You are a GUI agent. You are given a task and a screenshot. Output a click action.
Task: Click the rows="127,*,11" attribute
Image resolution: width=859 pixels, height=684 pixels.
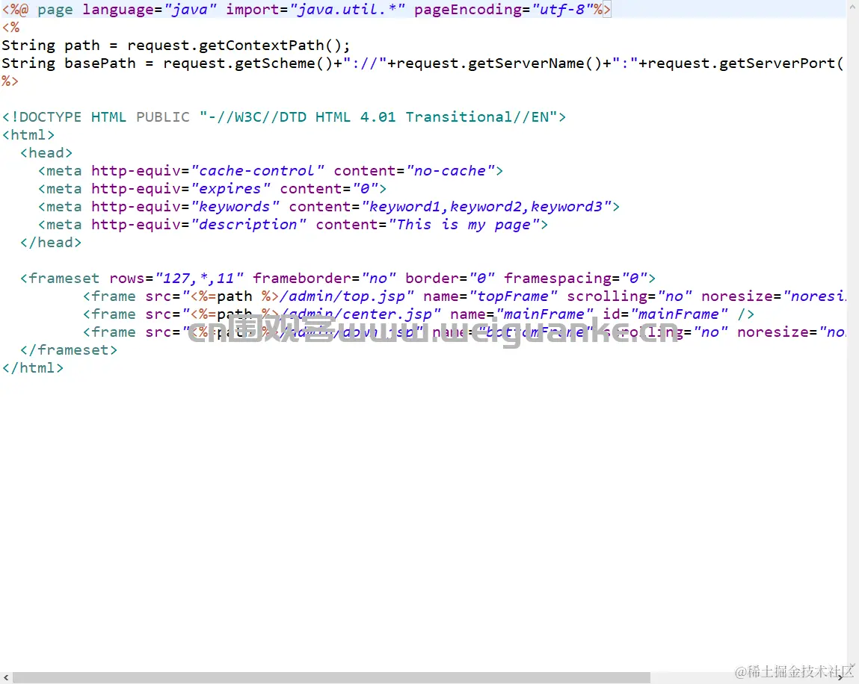coord(176,279)
